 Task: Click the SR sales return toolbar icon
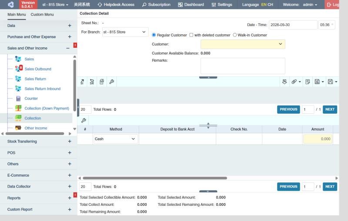coord(92,82)
